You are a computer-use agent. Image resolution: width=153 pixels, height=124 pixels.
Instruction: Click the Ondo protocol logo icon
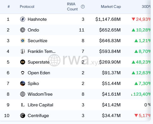tap(23, 30)
